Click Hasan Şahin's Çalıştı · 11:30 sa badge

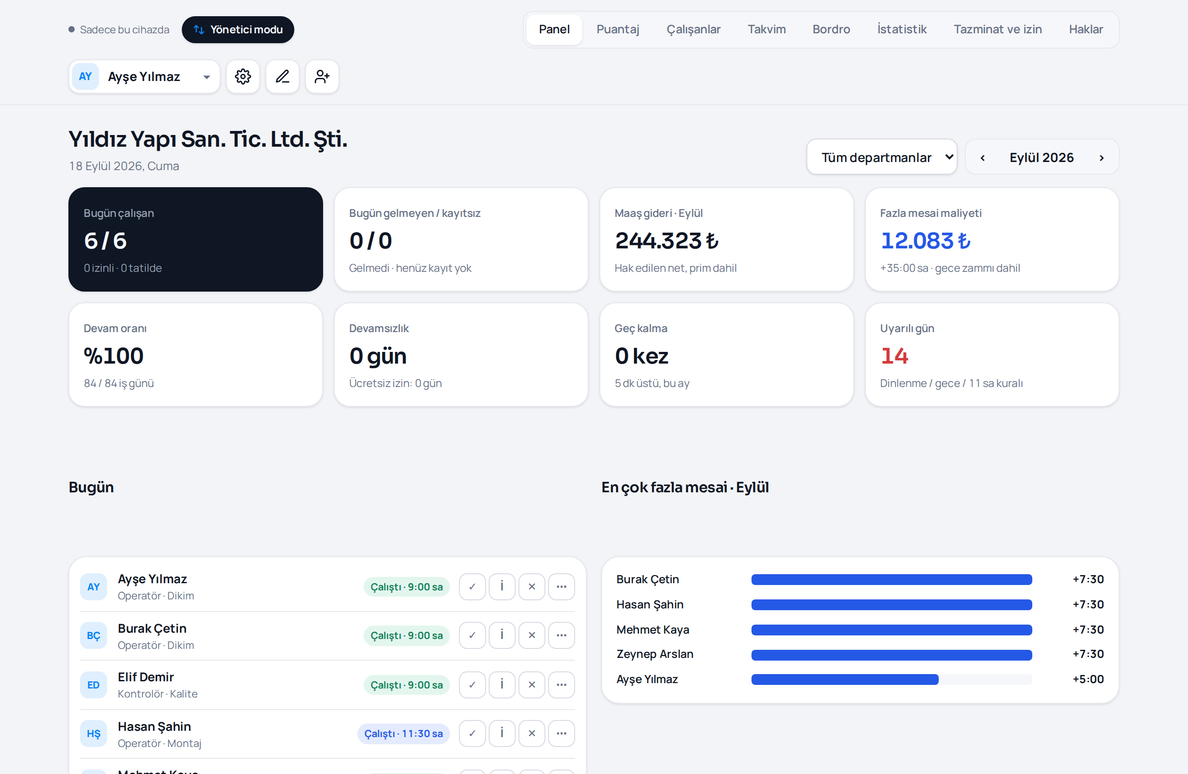(403, 733)
